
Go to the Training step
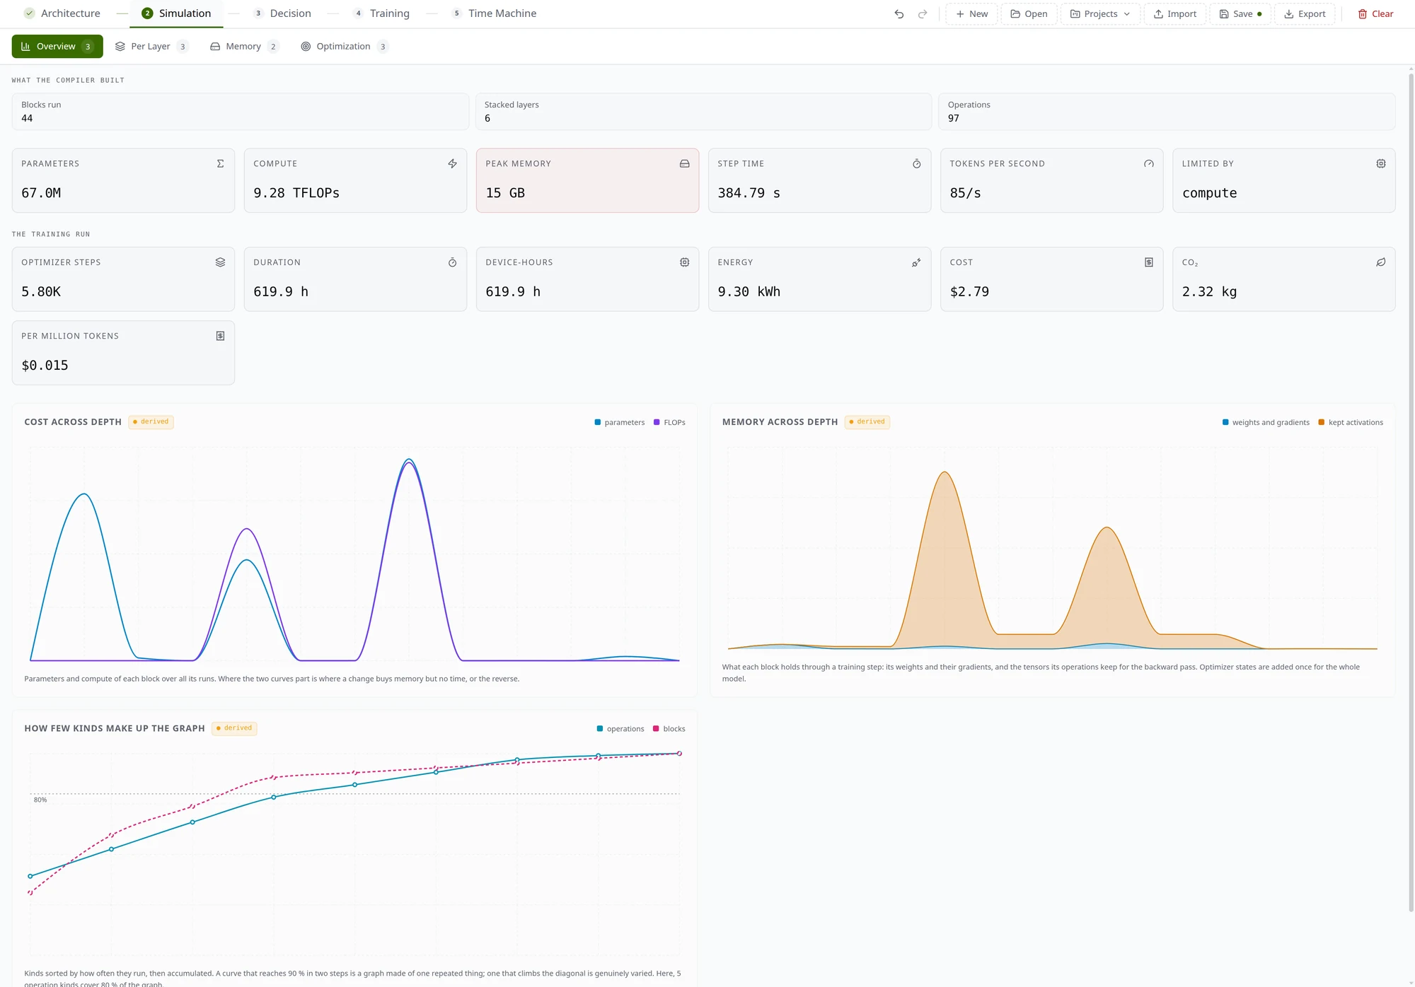coord(381,13)
